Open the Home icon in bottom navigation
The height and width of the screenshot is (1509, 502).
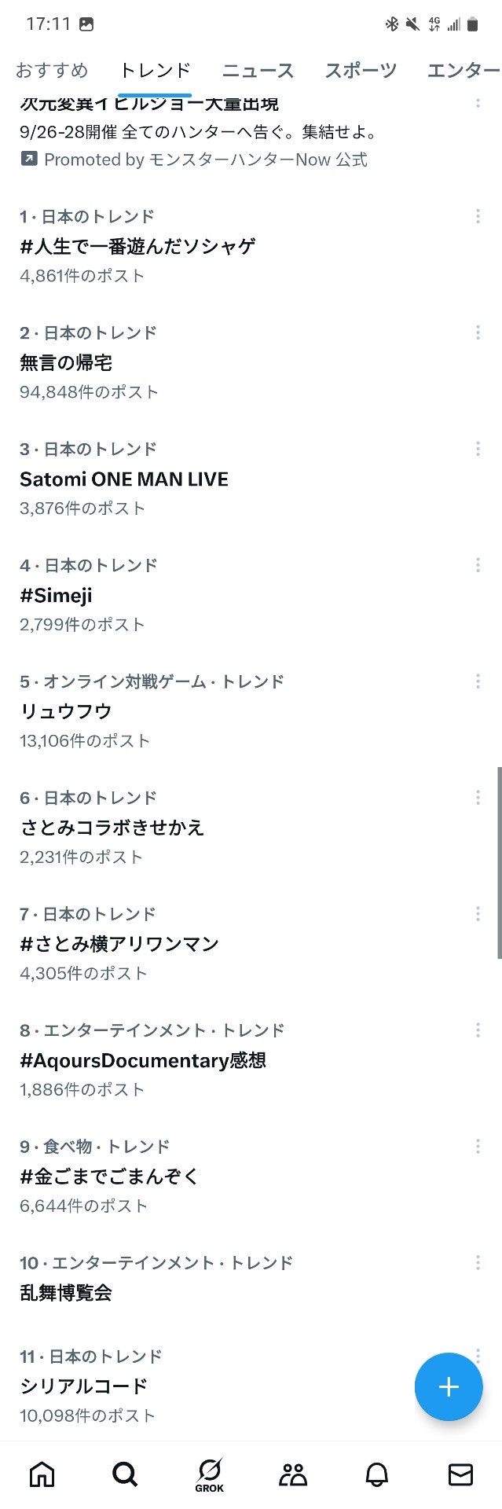[x=42, y=1474]
